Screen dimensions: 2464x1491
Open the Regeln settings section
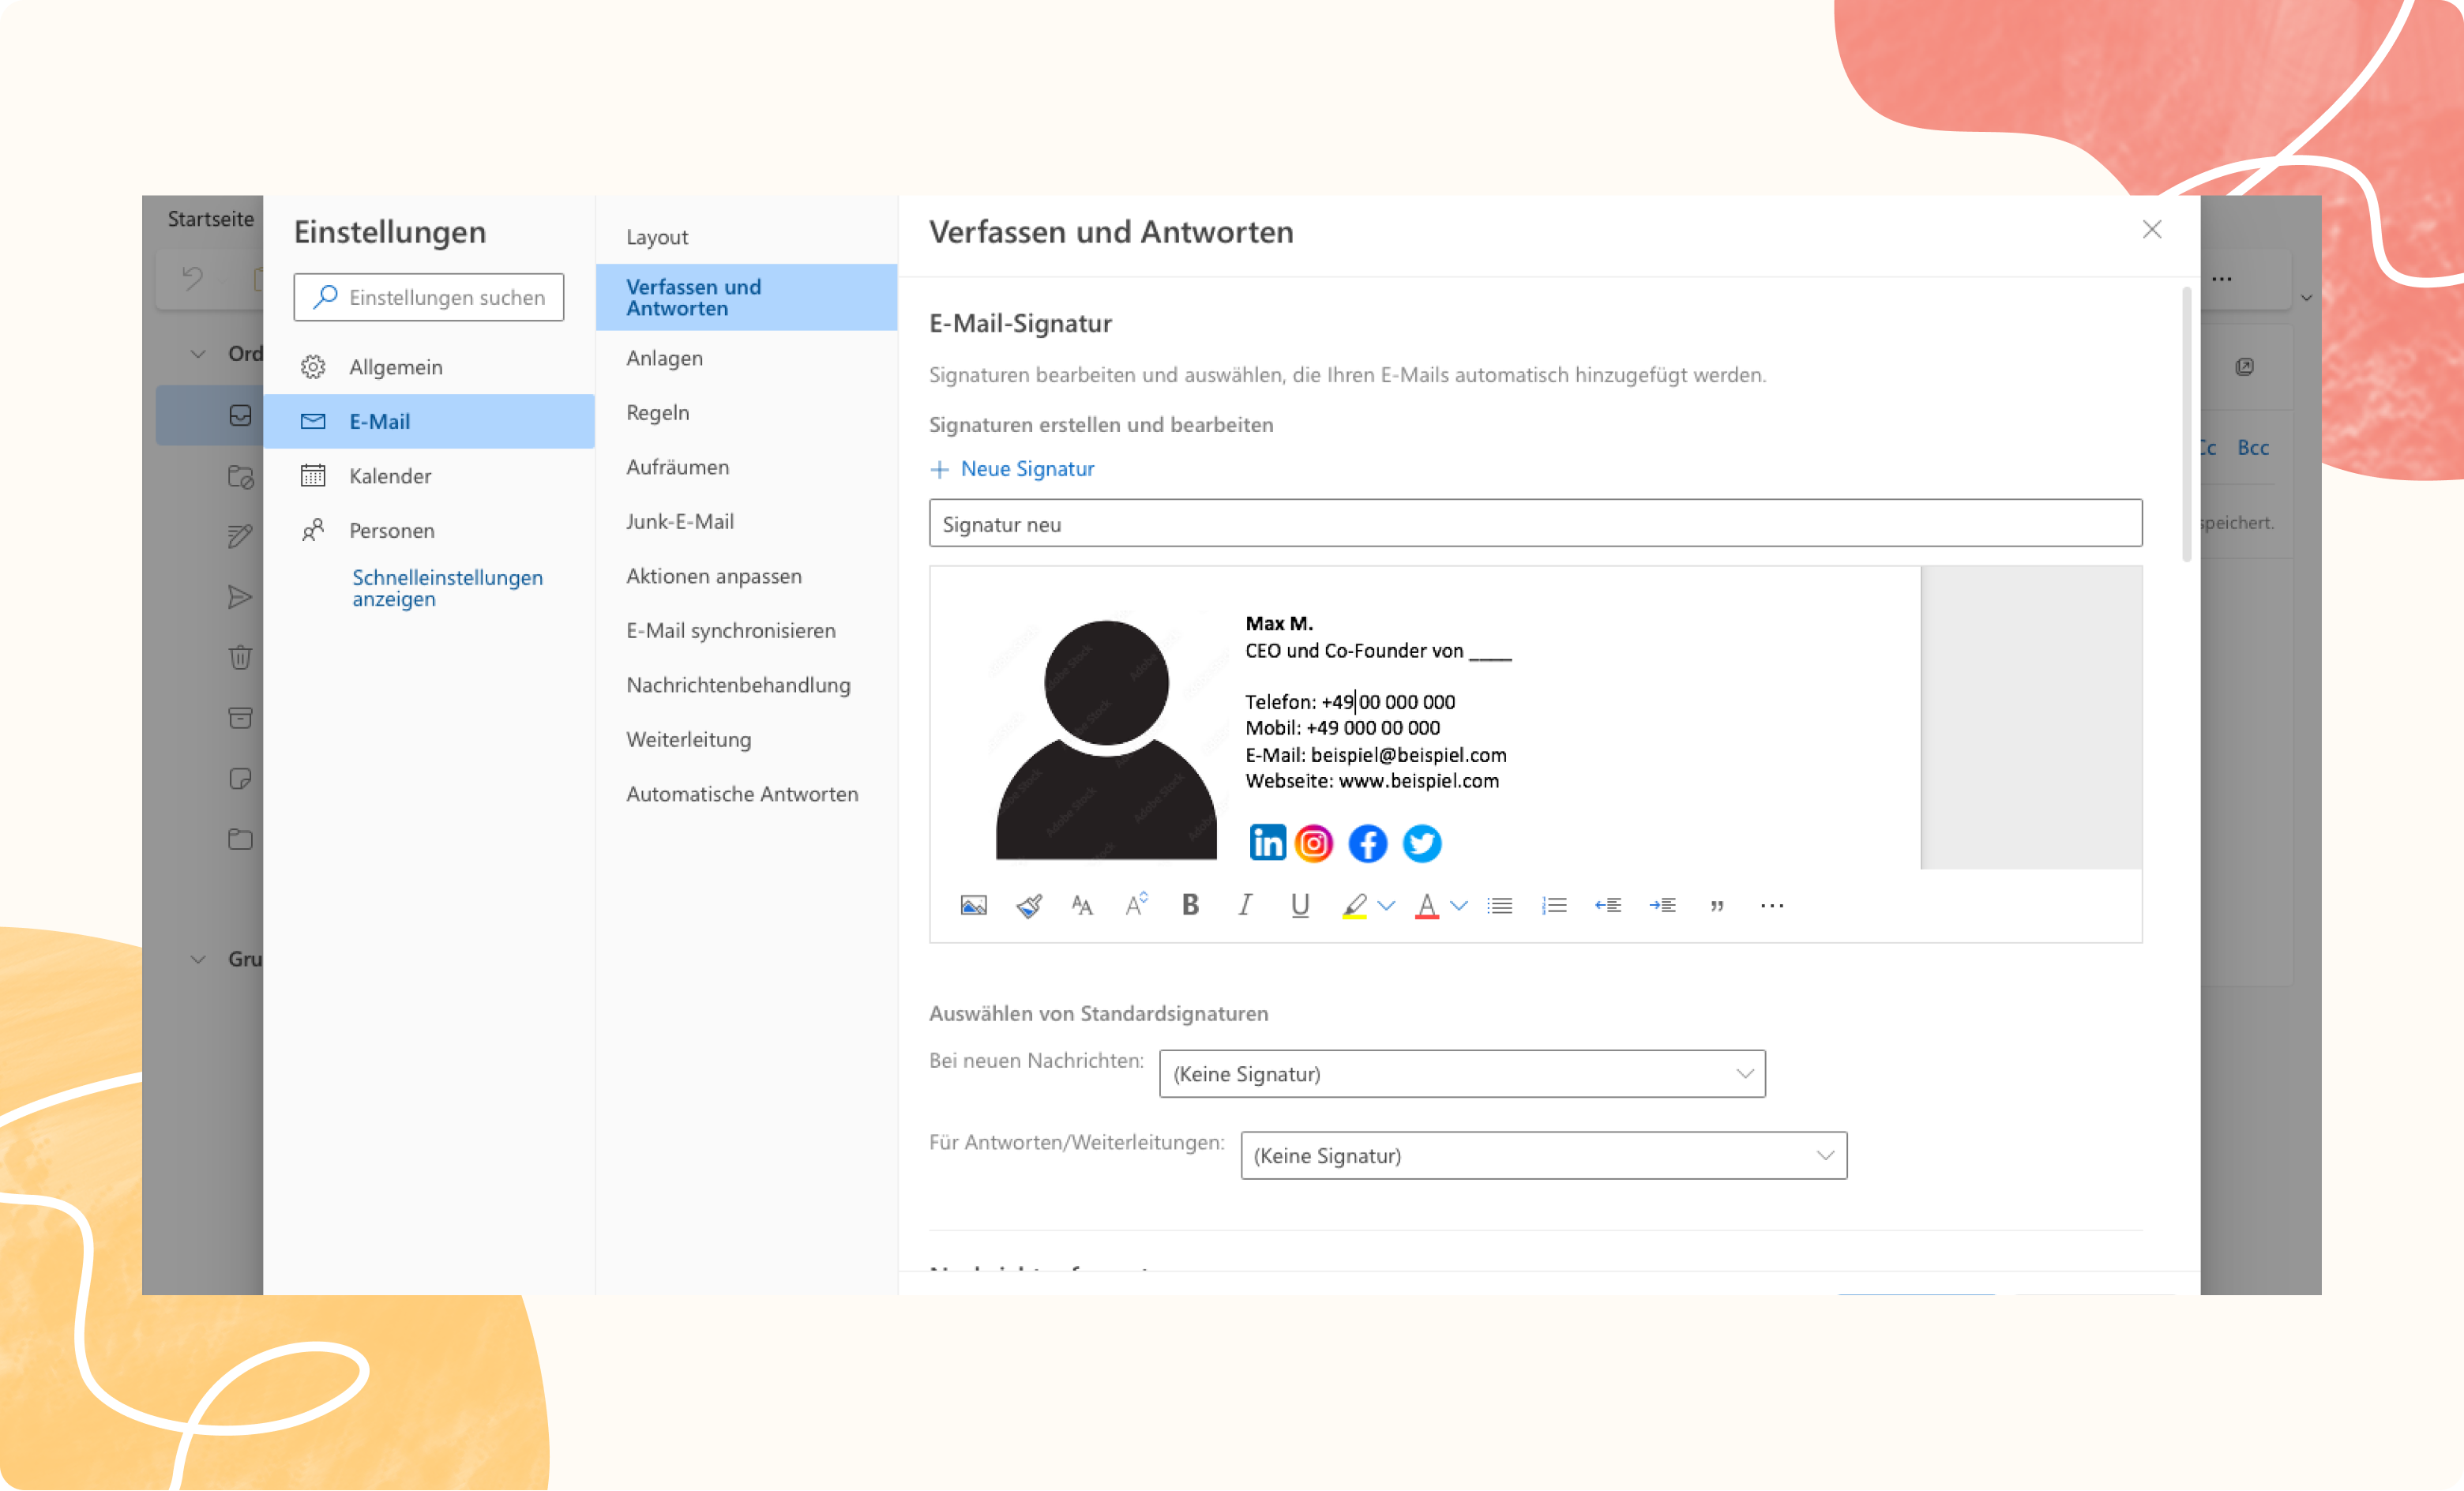[657, 412]
